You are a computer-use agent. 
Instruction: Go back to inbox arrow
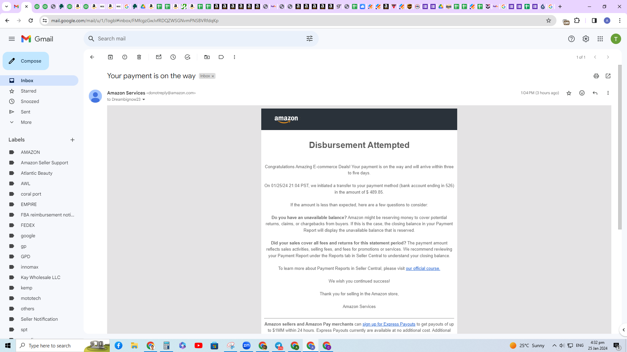(92, 57)
